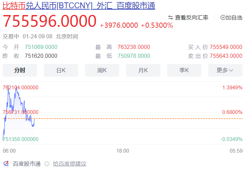Image resolution: width=247 pixels, height=169 pixels.
Task: Click the chart axis label 756731.000000
Action: pyautogui.click(x=21, y=112)
